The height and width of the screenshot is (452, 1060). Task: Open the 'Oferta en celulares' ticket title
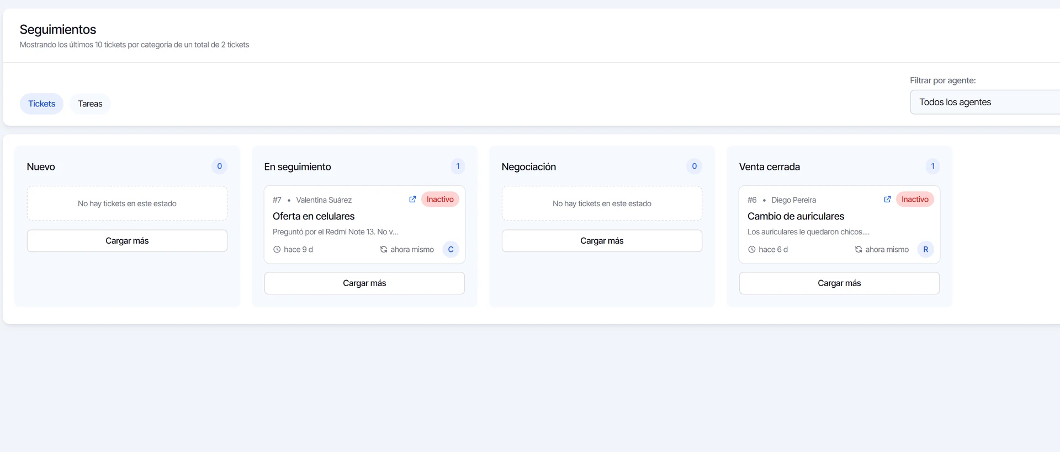click(314, 217)
